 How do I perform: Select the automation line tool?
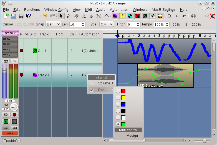point(106,16)
